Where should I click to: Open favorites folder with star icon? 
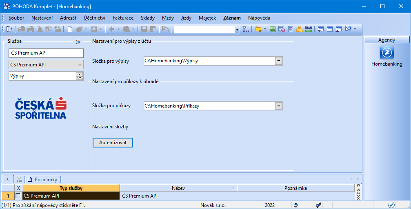pos(259,29)
